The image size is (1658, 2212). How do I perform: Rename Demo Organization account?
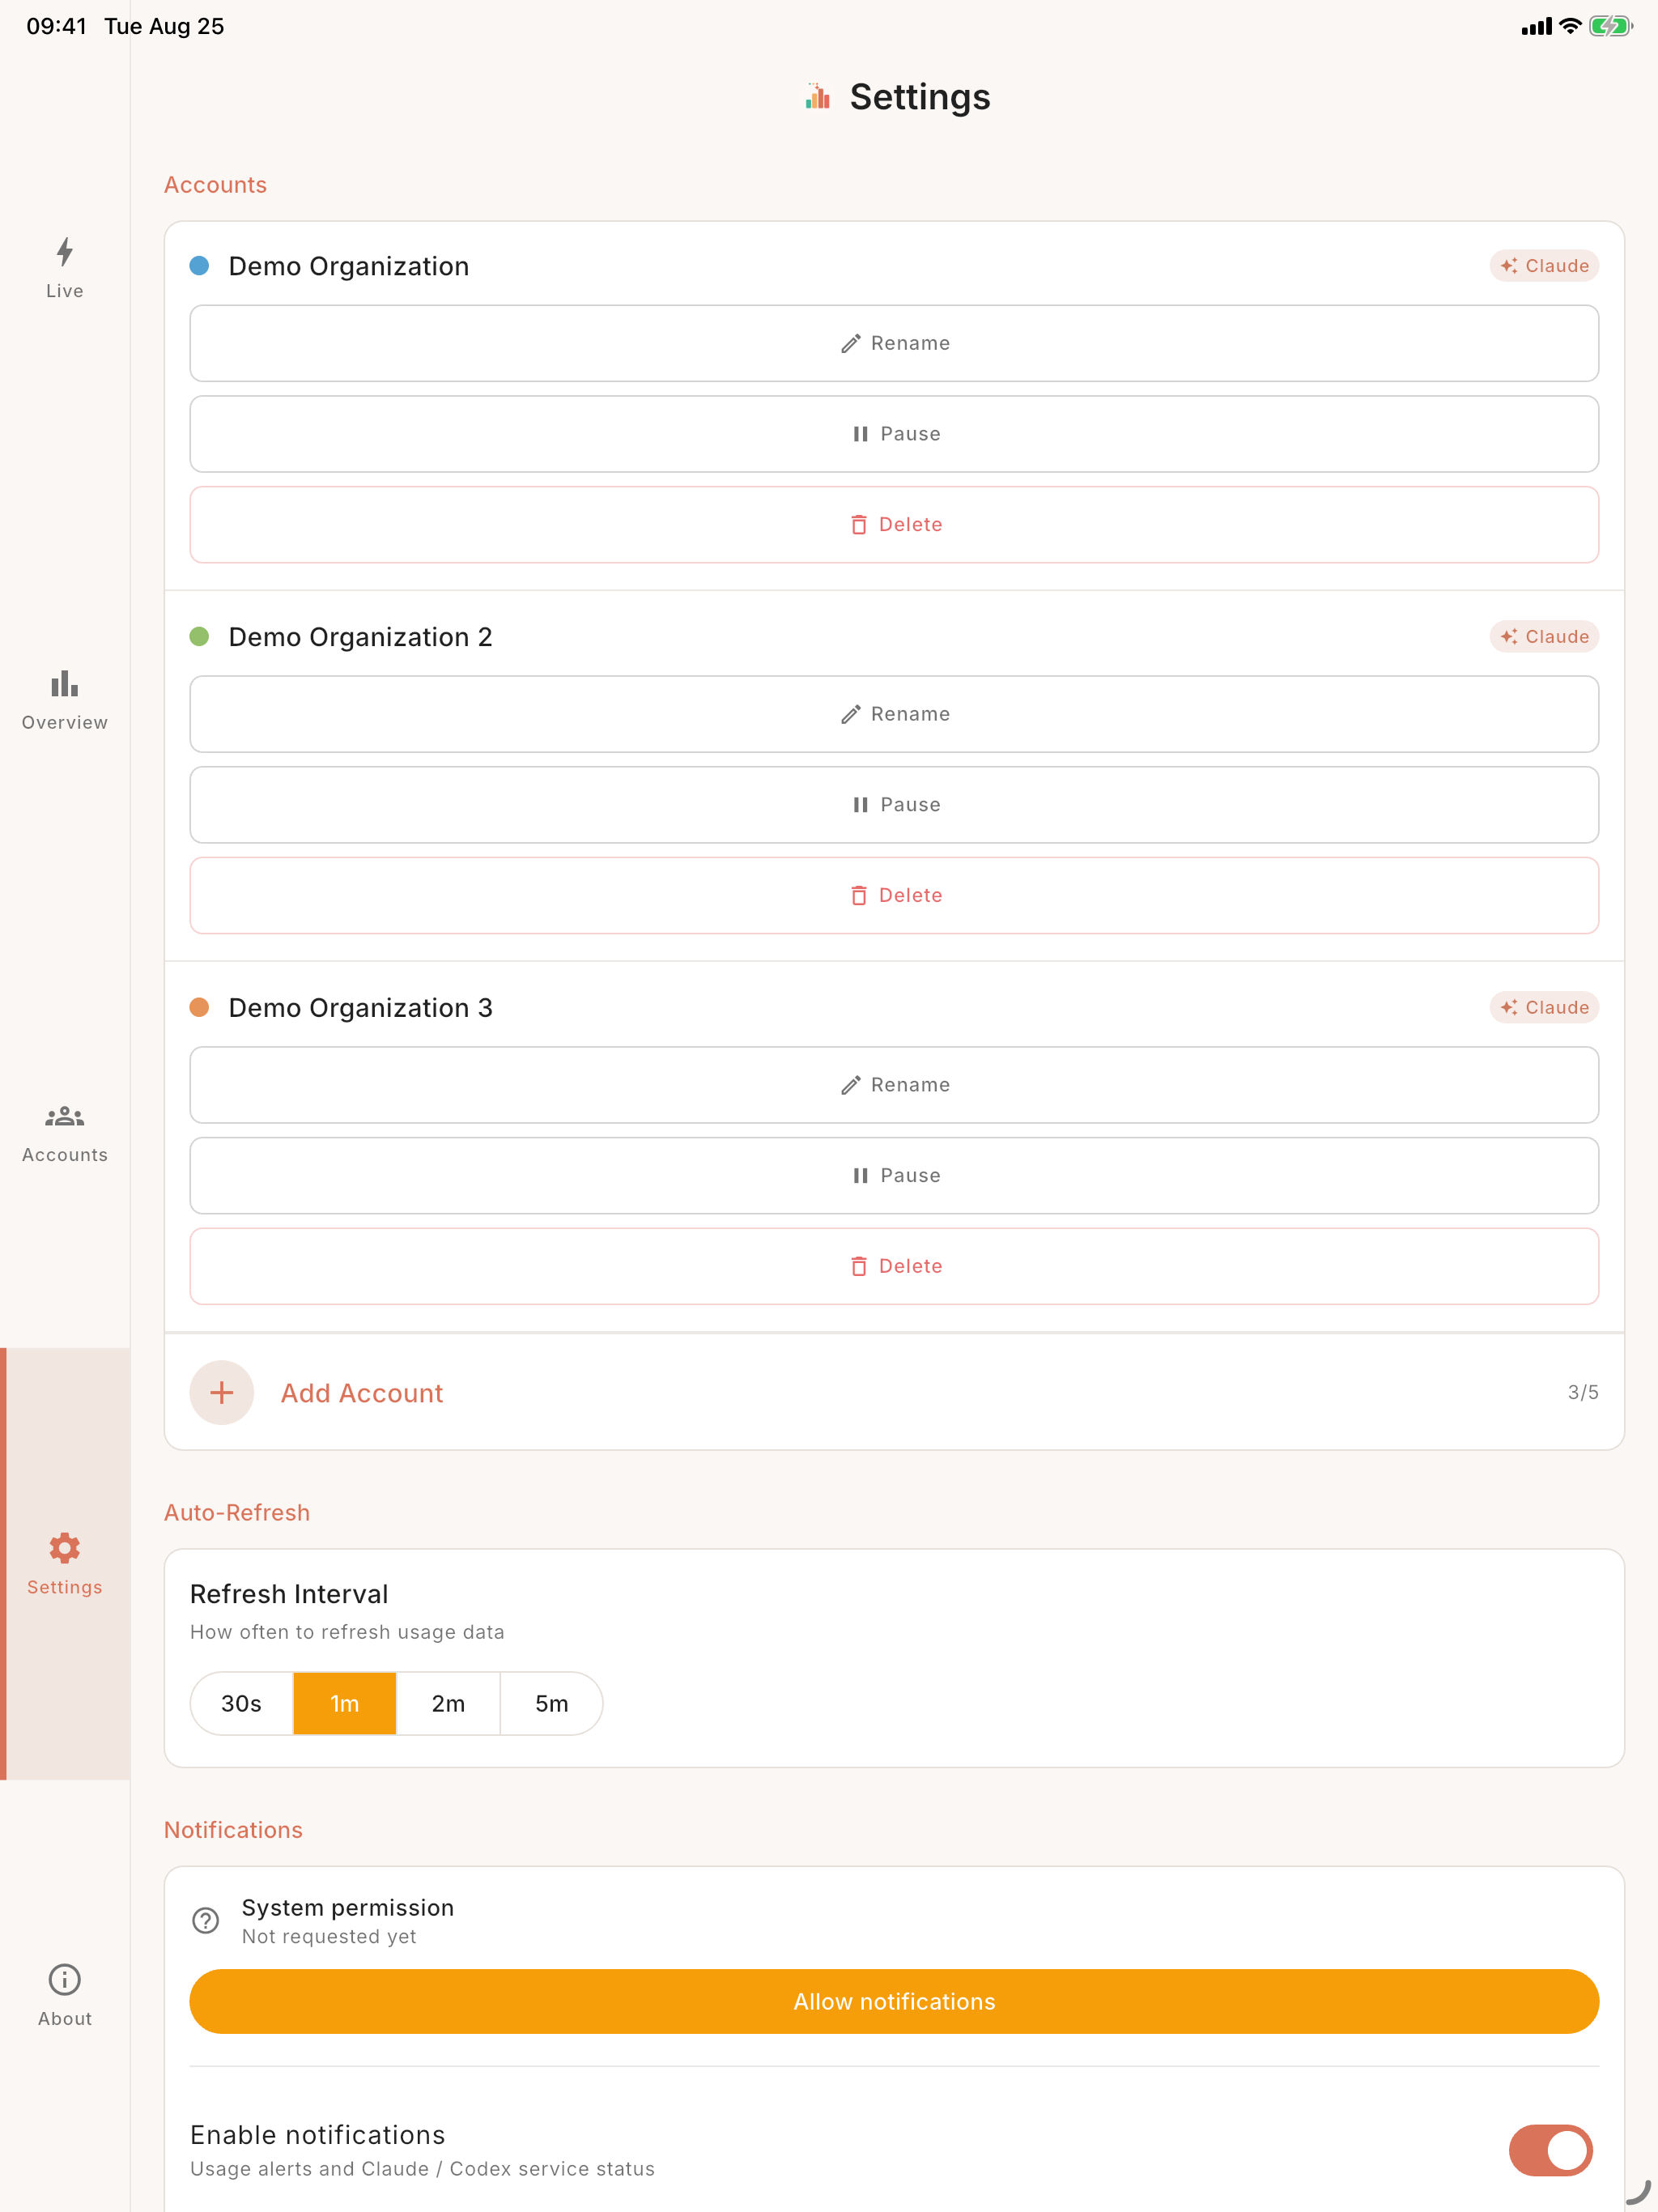pos(894,343)
